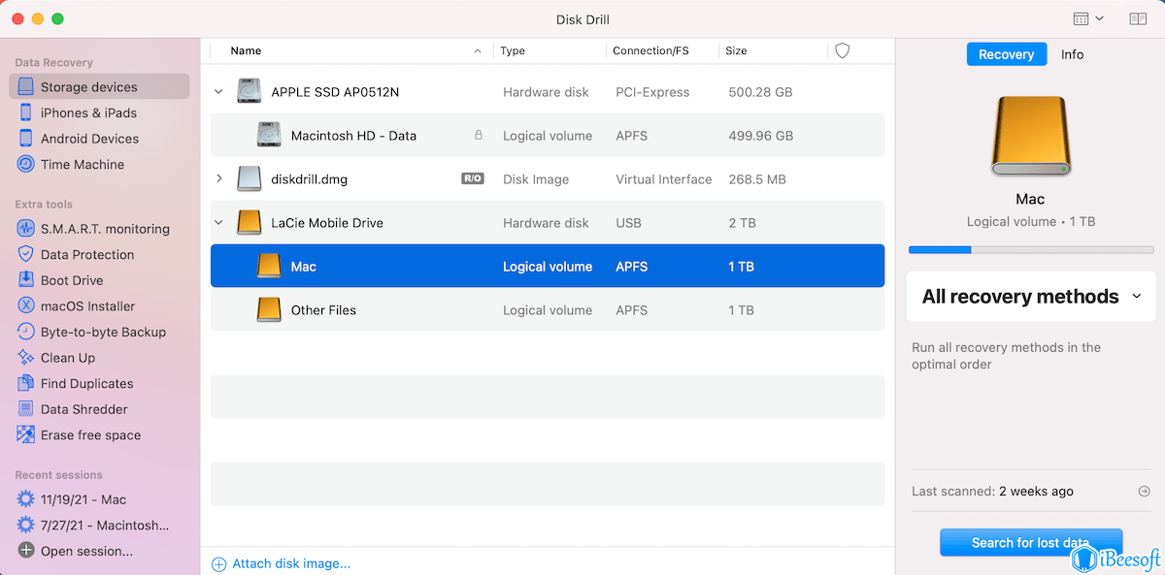Screen dimensions: 1165x575
Task: Click Virtual Interface connection cell
Action: (x=664, y=179)
